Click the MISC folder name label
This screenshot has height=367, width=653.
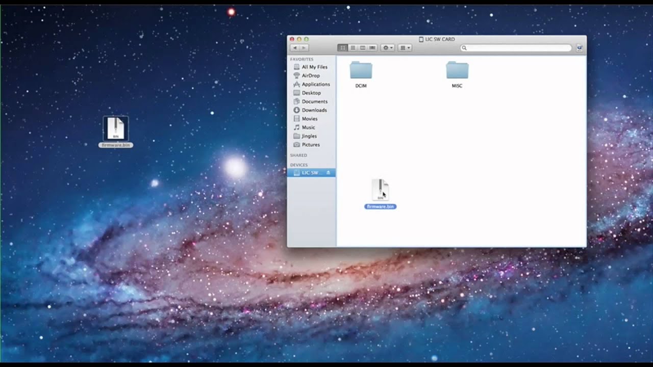pyautogui.click(x=457, y=86)
